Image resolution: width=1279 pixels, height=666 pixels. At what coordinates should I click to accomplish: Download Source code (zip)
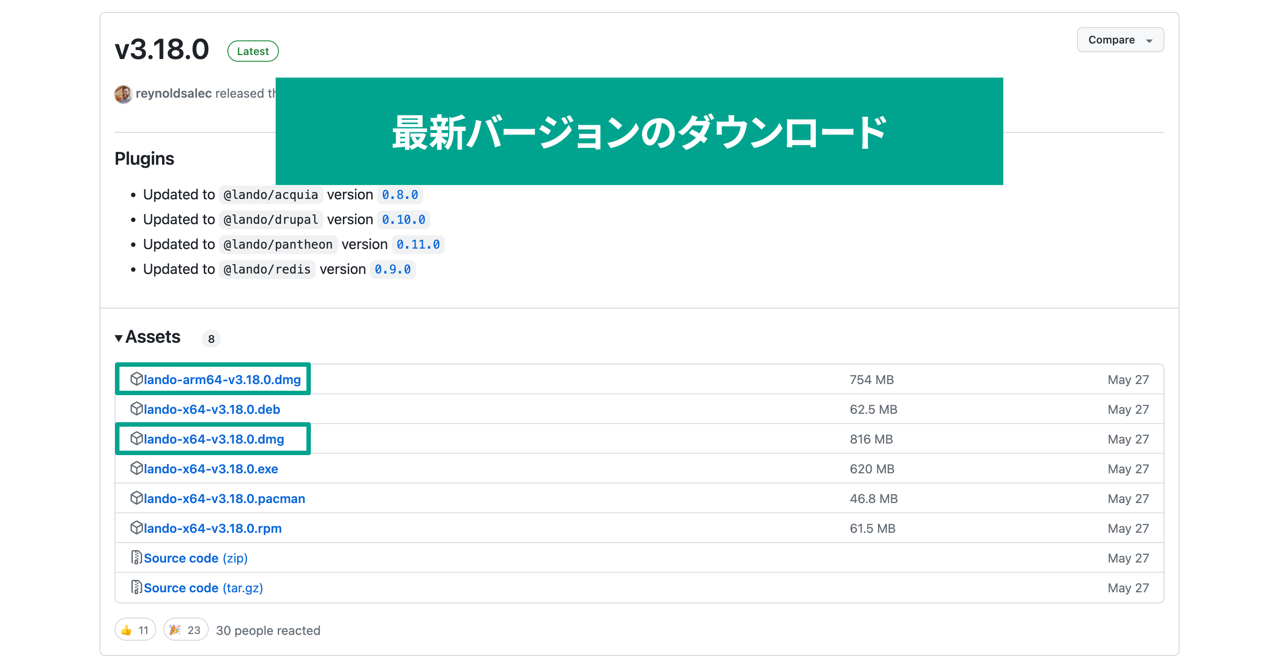195,558
